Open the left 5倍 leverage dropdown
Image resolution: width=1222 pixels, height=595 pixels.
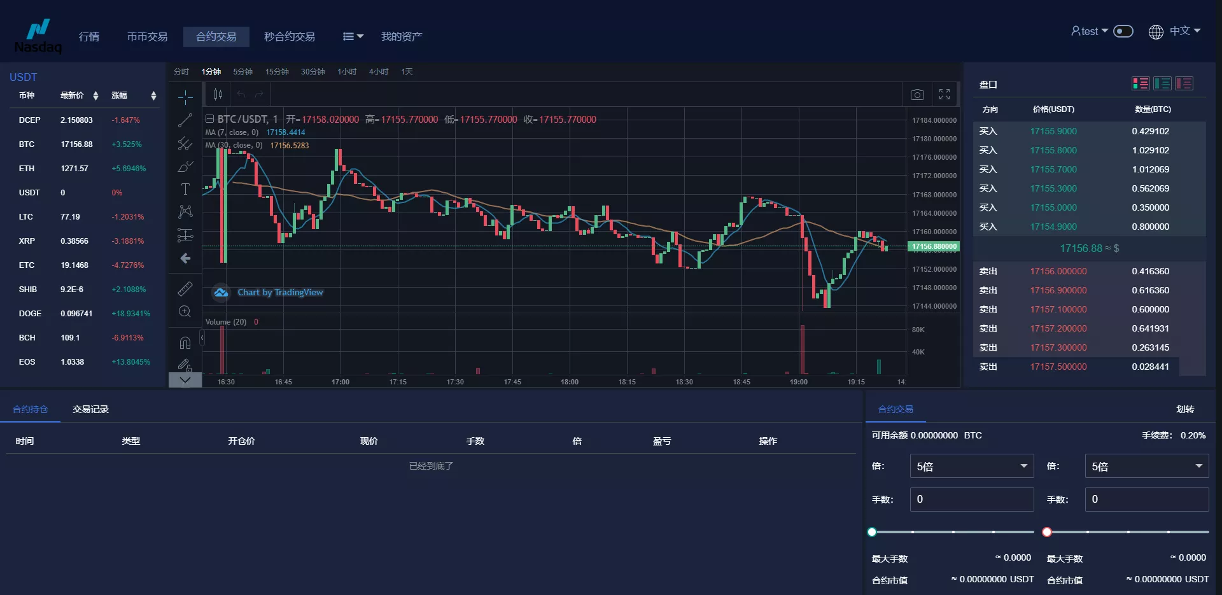coord(971,466)
